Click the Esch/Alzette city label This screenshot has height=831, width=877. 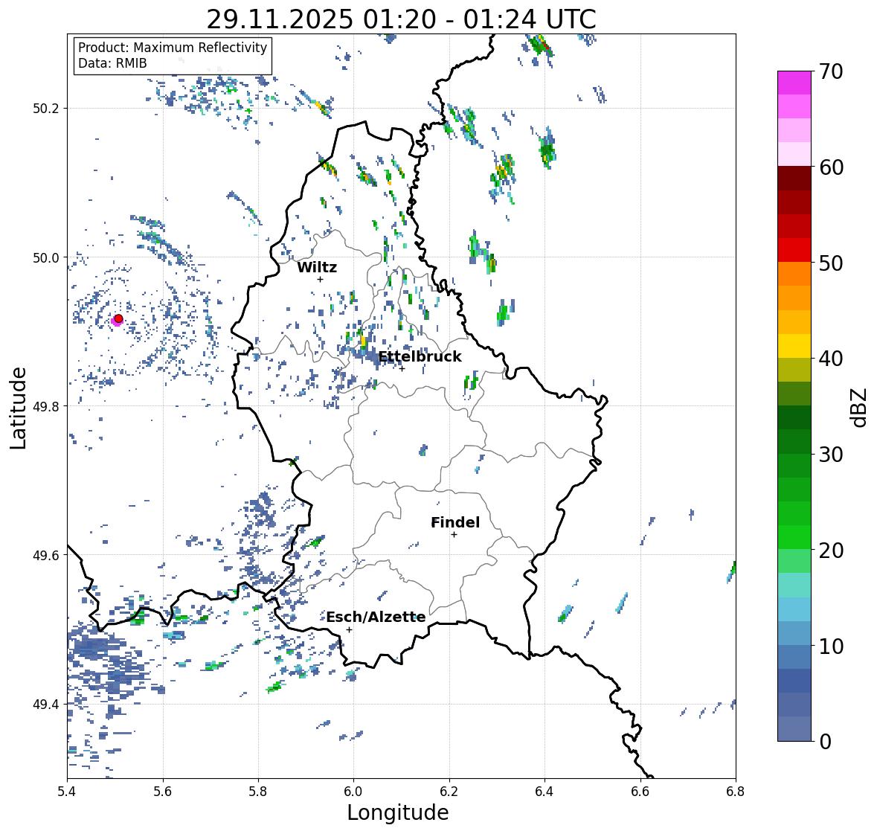(376, 617)
